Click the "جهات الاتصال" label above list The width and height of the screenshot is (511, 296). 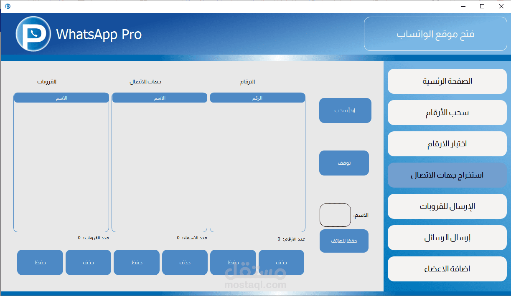(x=145, y=82)
